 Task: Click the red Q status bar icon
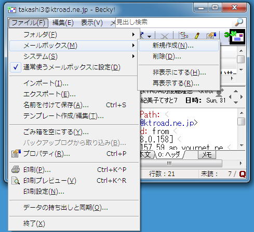pos(243,174)
